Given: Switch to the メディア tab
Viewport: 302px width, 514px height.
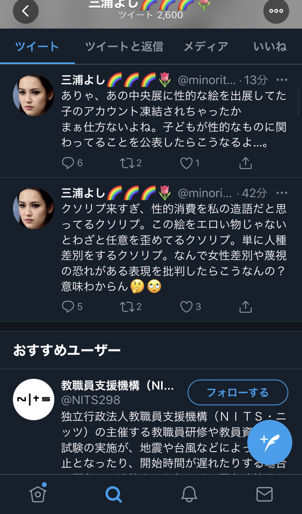Looking at the screenshot, I should coord(206,47).
